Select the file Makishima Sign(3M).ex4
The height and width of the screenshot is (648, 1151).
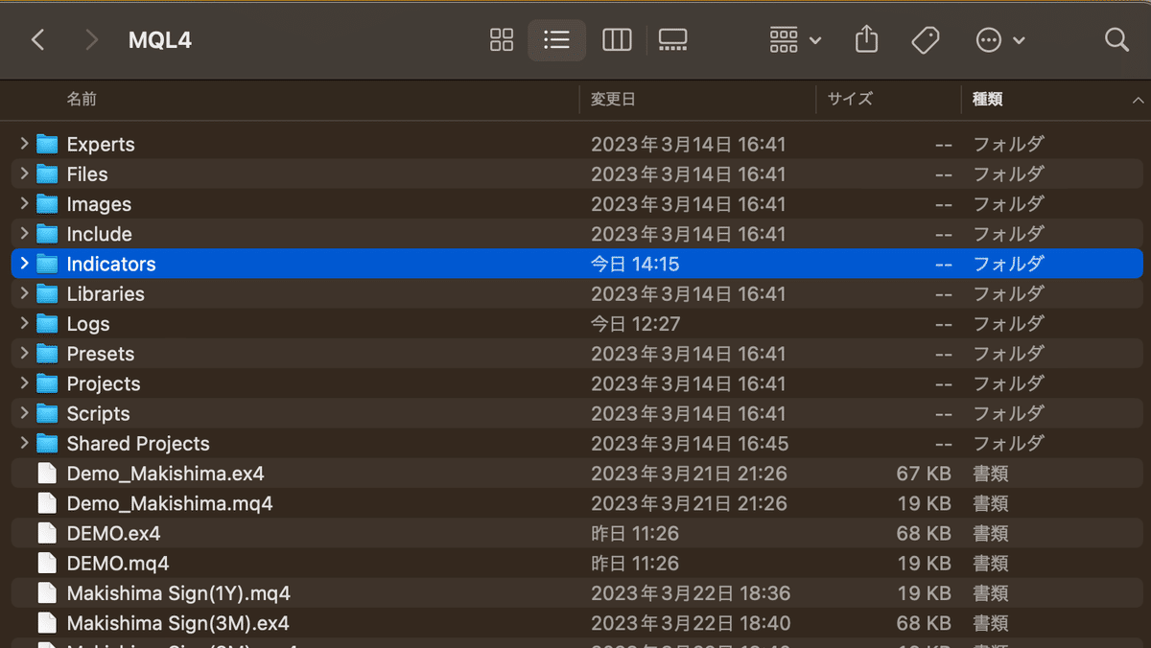click(x=178, y=623)
